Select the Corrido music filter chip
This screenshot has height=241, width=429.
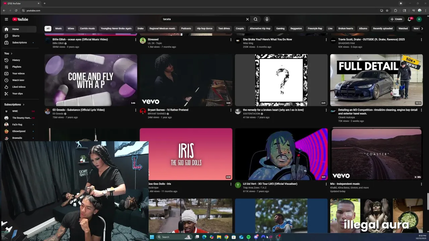pyautogui.click(x=87, y=28)
